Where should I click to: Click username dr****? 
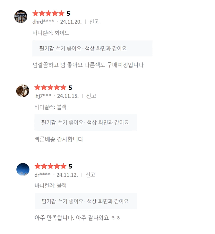pyautogui.click(x=42, y=175)
